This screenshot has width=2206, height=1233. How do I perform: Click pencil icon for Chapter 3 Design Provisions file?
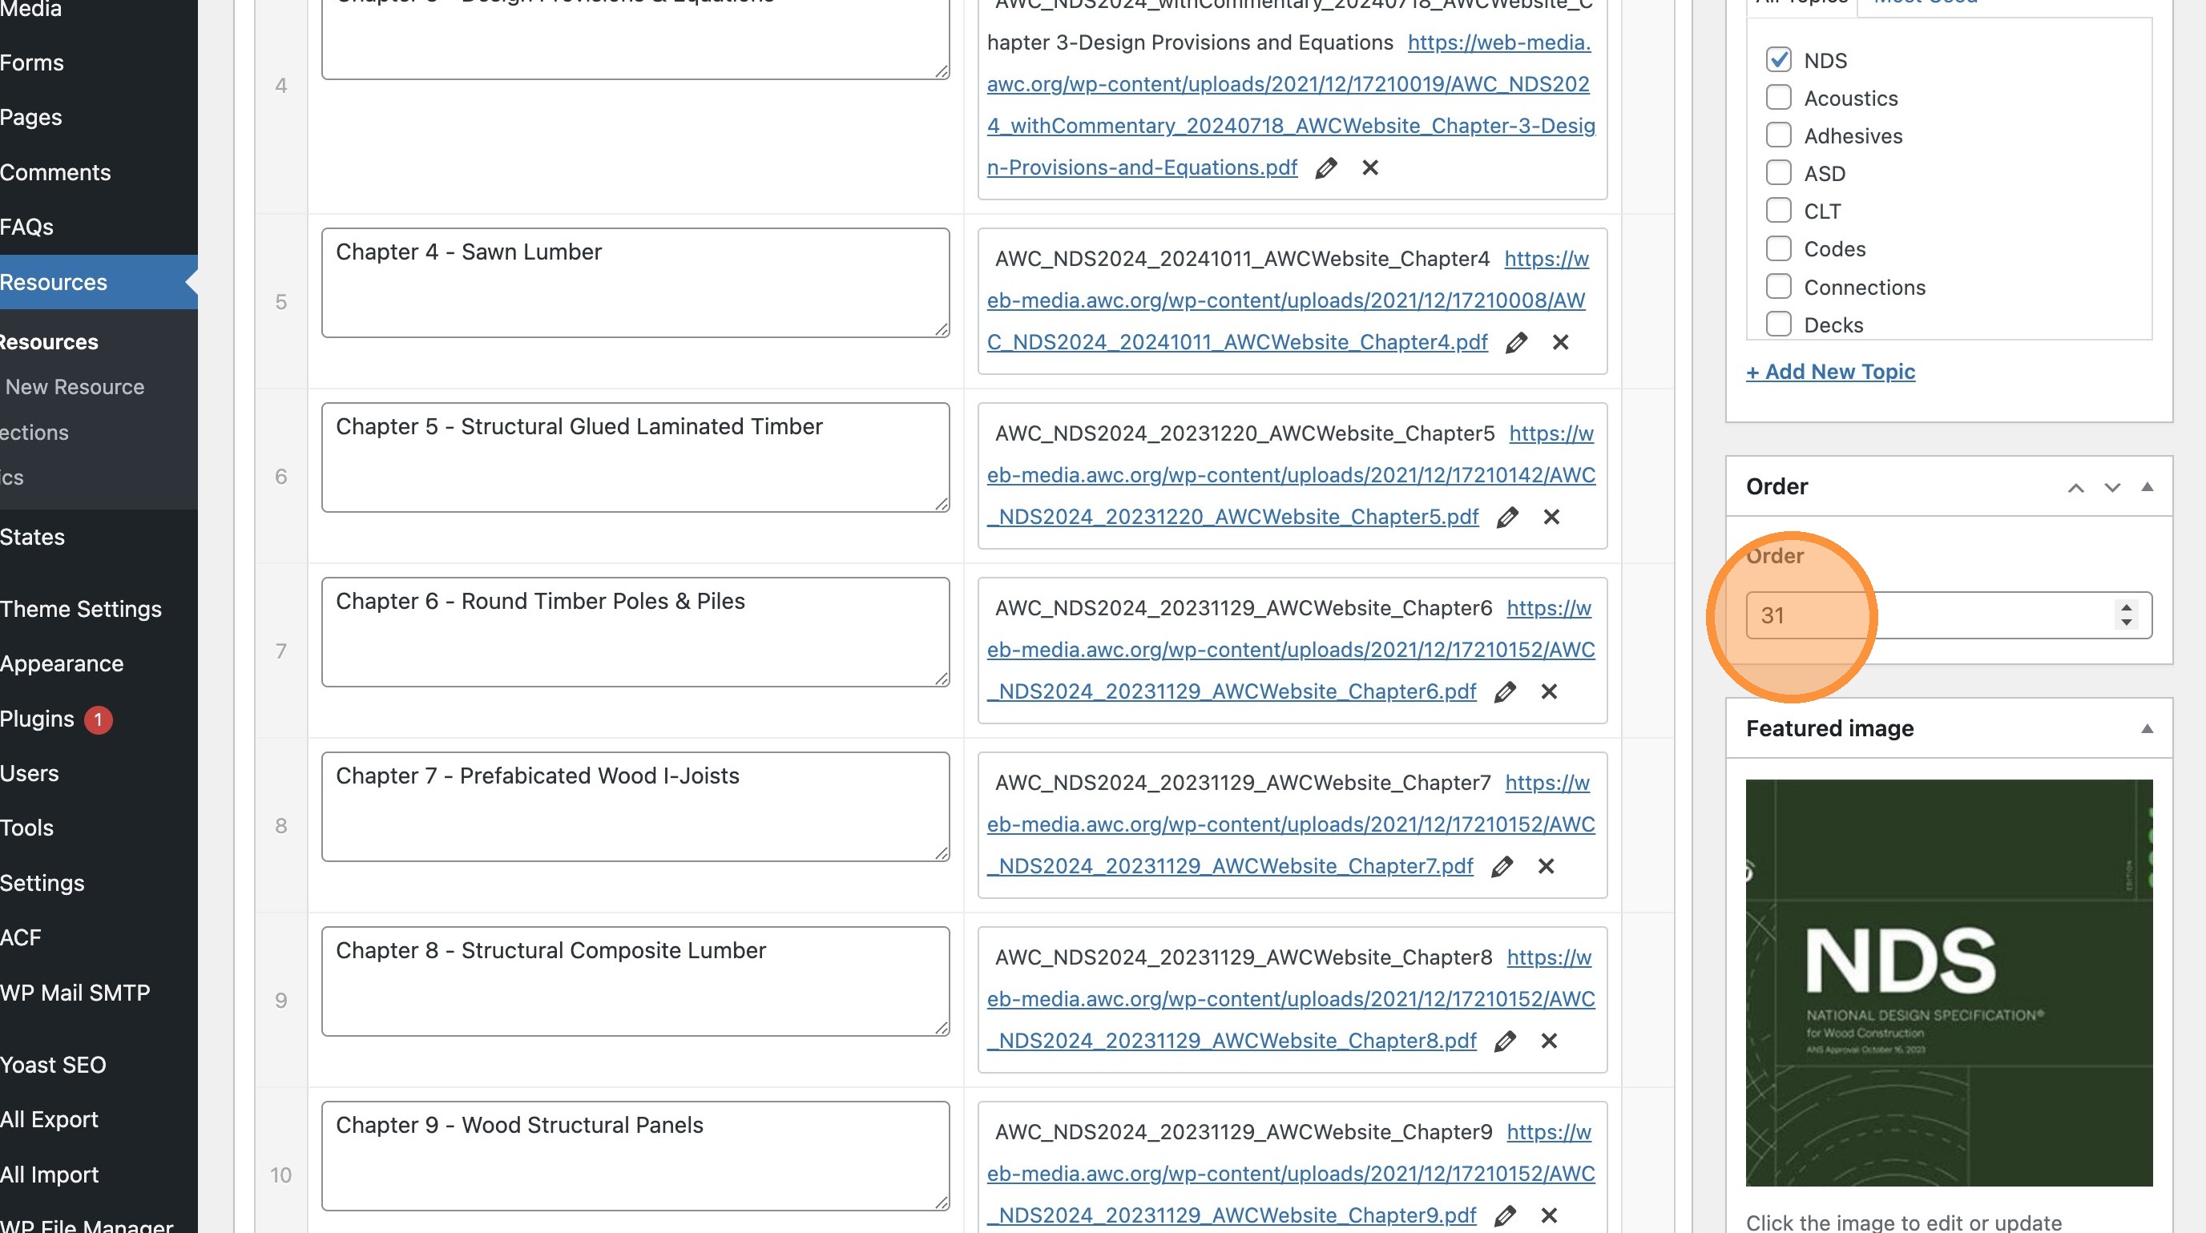pos(1325,167)
